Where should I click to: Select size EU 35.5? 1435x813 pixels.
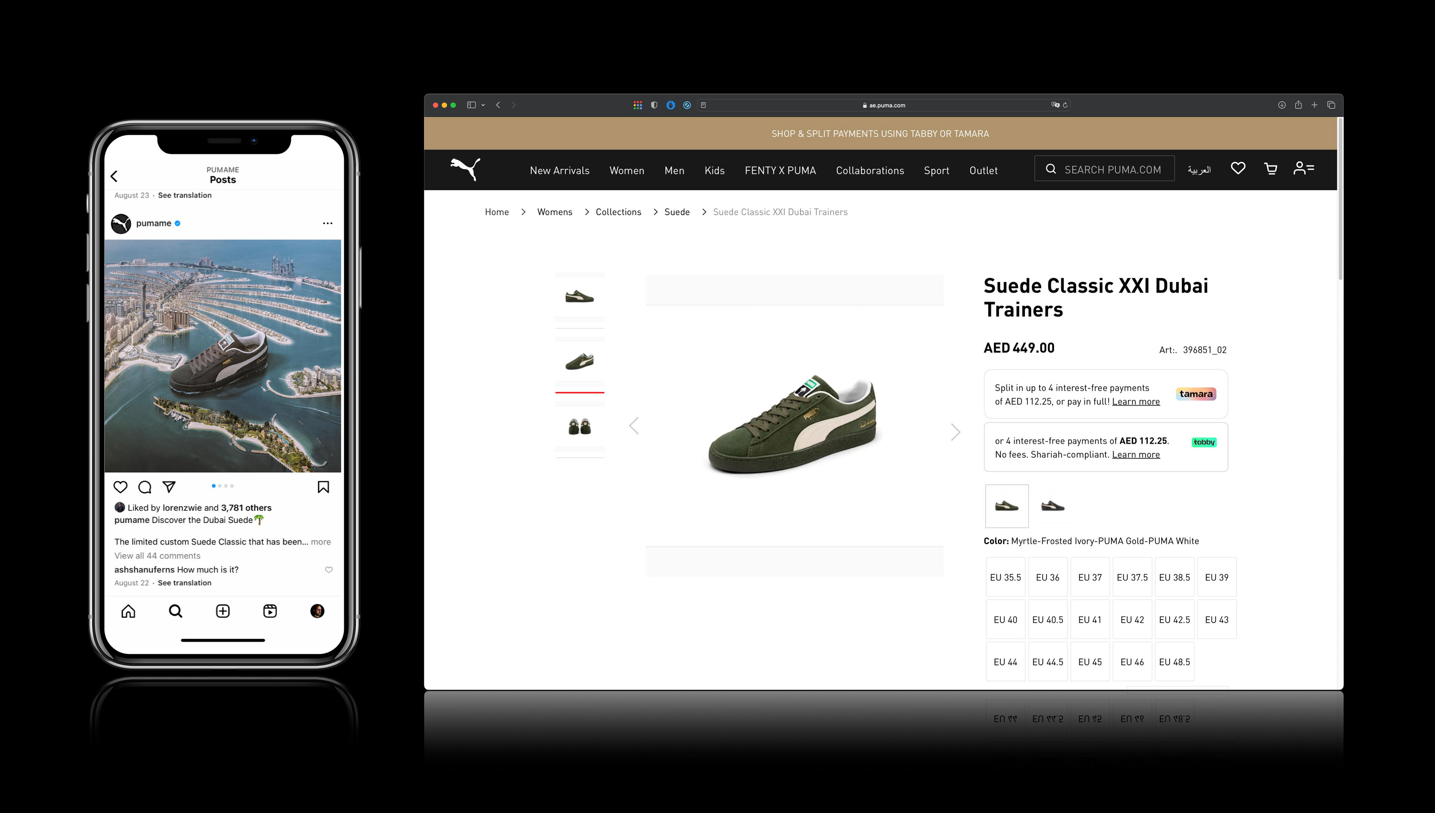(1006, 578)
